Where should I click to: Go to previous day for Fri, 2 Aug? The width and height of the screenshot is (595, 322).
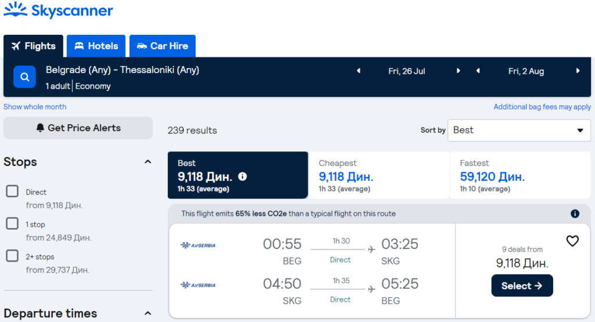(478, 71)
